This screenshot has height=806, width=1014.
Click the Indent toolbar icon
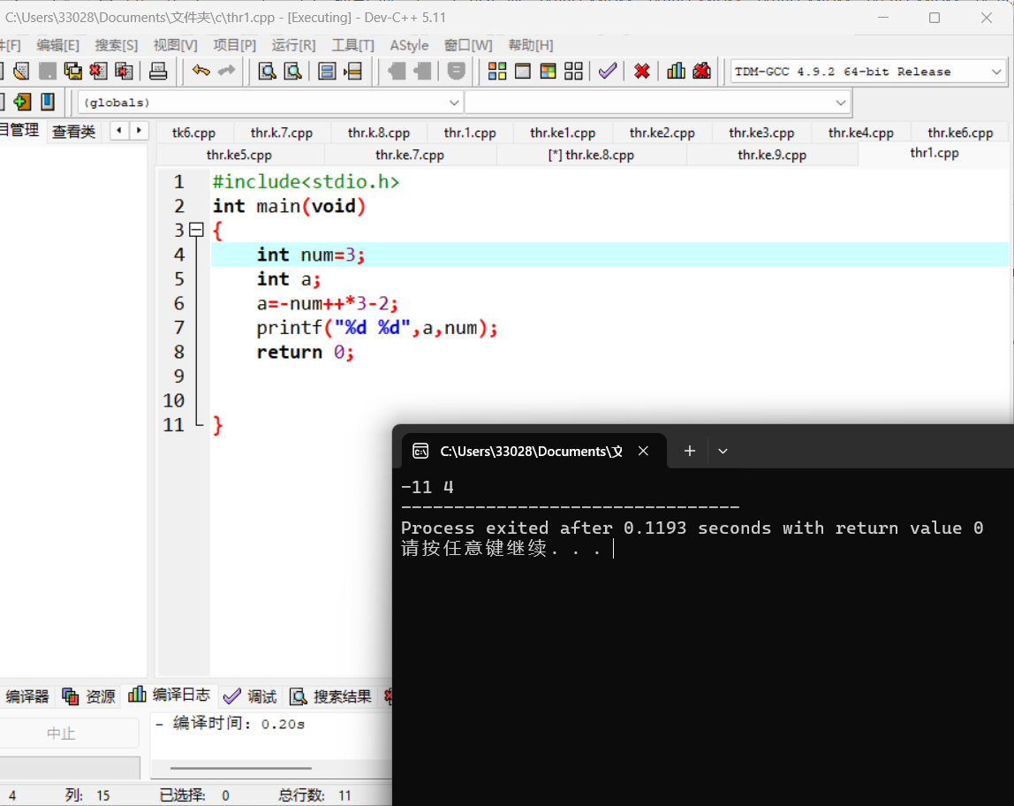pos(397,72)
